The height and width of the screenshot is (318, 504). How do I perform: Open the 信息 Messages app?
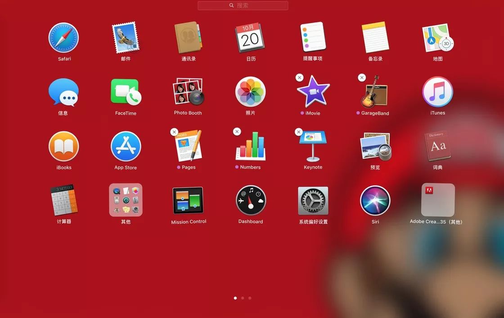tap(63, 92)
